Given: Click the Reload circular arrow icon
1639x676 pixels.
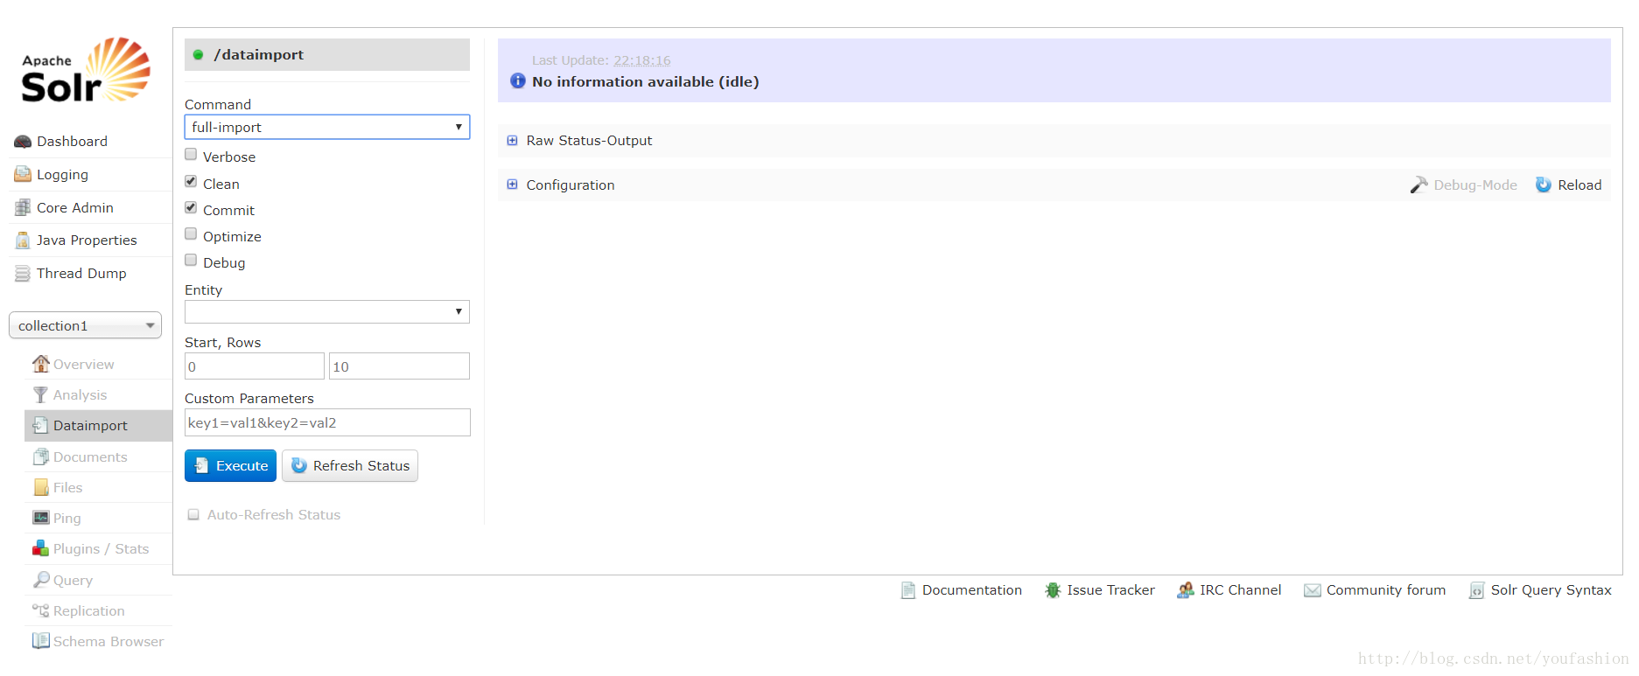Looking at the screenshot, I should click(1544, 185).
